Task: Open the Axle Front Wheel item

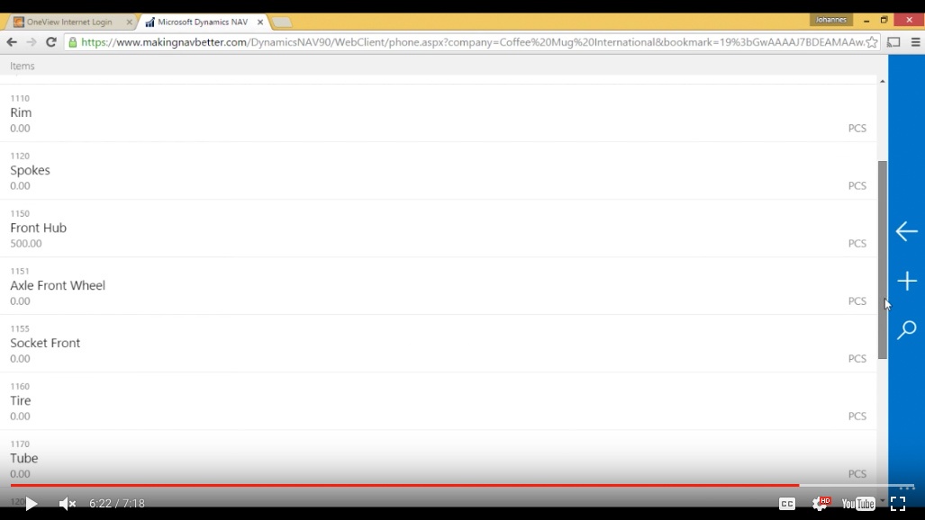Action: coord(439,286)
